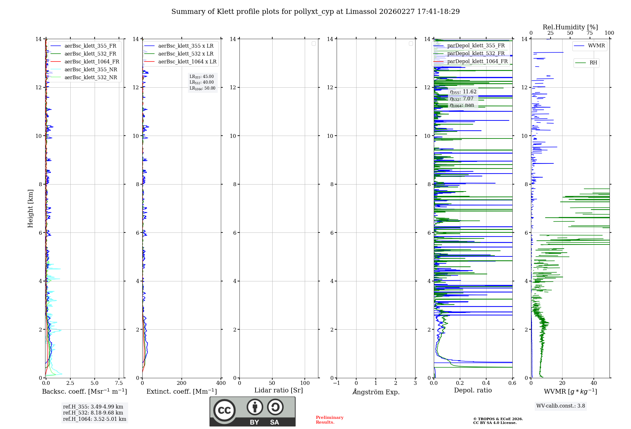Click the aerBsc_klett_355_FR legend entry
631x429 pixels.
tap(90, 46)
